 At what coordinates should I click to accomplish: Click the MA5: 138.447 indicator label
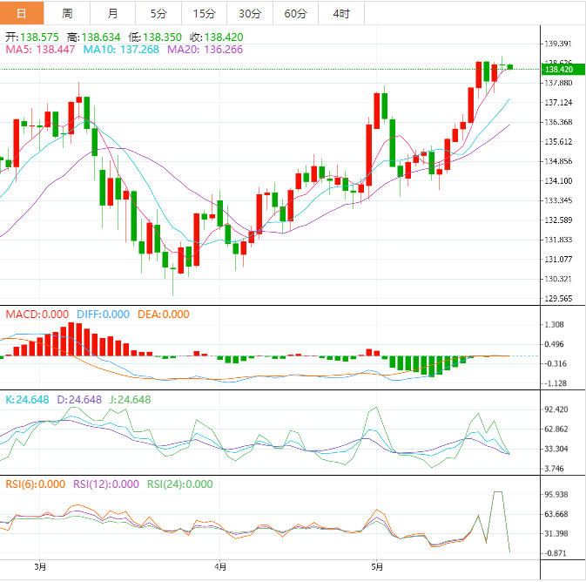[x=40, y=51]
